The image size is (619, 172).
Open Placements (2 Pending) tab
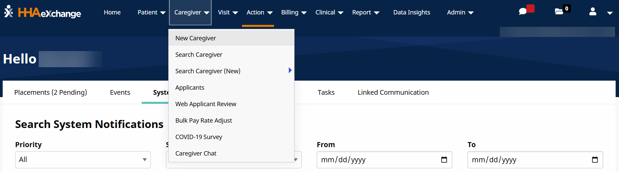tap(50, 92)
